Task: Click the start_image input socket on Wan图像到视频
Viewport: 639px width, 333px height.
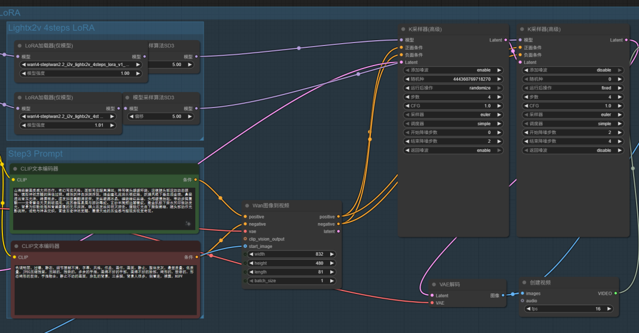Action: (245, 246)
